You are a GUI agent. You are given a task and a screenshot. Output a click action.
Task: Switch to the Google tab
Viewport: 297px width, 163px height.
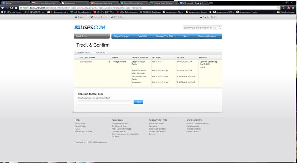[x=16, y=3]
